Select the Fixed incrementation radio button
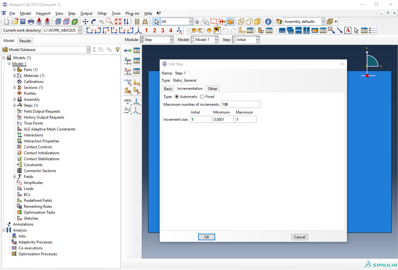 (x=202, y=97)
